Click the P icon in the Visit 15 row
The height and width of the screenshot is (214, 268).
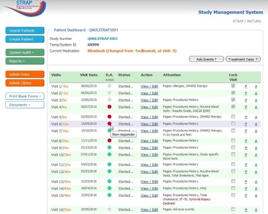click(x=246, y=196)
